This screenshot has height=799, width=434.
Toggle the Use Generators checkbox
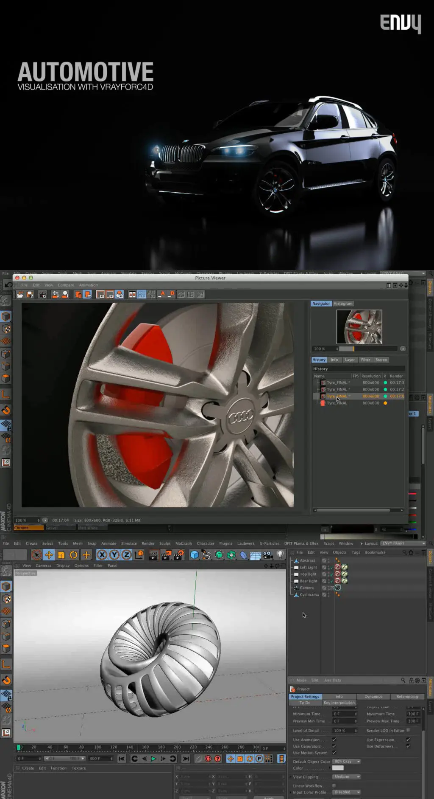pyautogui.click(x=334, y=746)
